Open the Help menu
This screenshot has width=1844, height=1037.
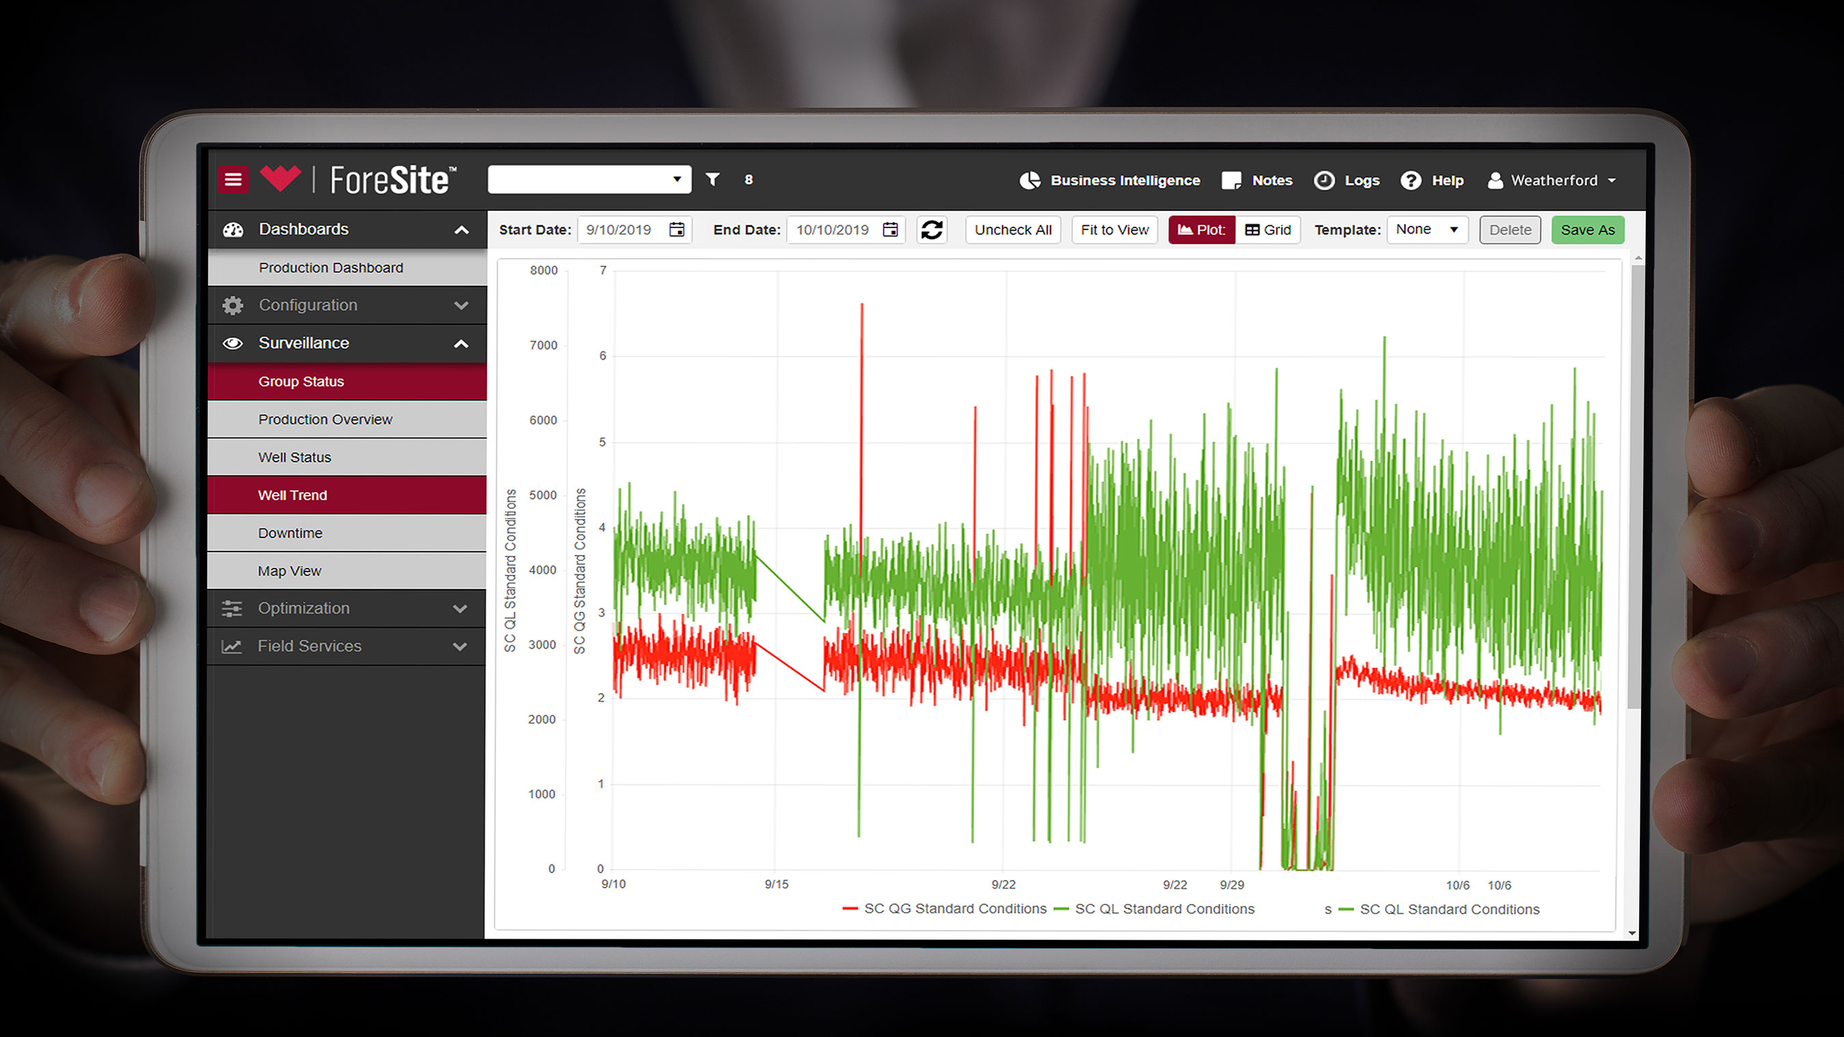[x=1432, y=180]
